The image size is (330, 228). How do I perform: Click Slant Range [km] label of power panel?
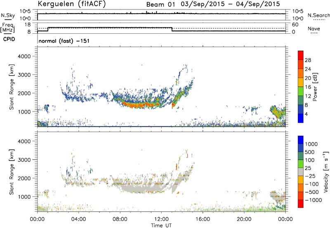pyautogui.click(x=12, y=87)
